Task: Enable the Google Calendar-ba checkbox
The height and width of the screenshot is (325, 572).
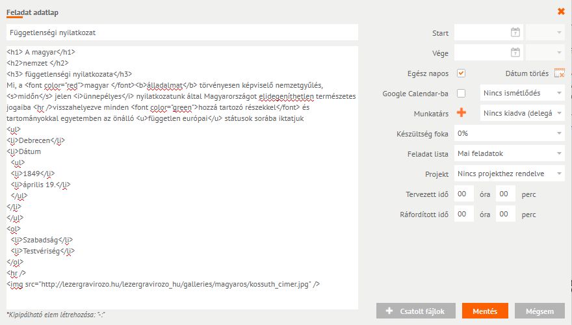Action: pyautogui.click(x=461, y=94)
